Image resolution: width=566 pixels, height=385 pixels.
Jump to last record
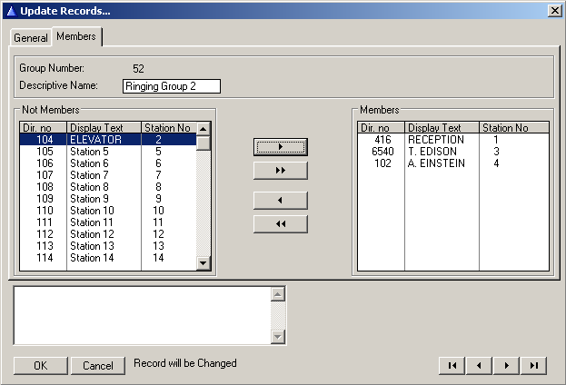point(533,365)
